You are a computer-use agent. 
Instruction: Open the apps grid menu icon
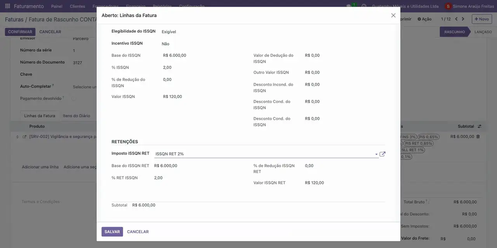click(x=7, y=6)
